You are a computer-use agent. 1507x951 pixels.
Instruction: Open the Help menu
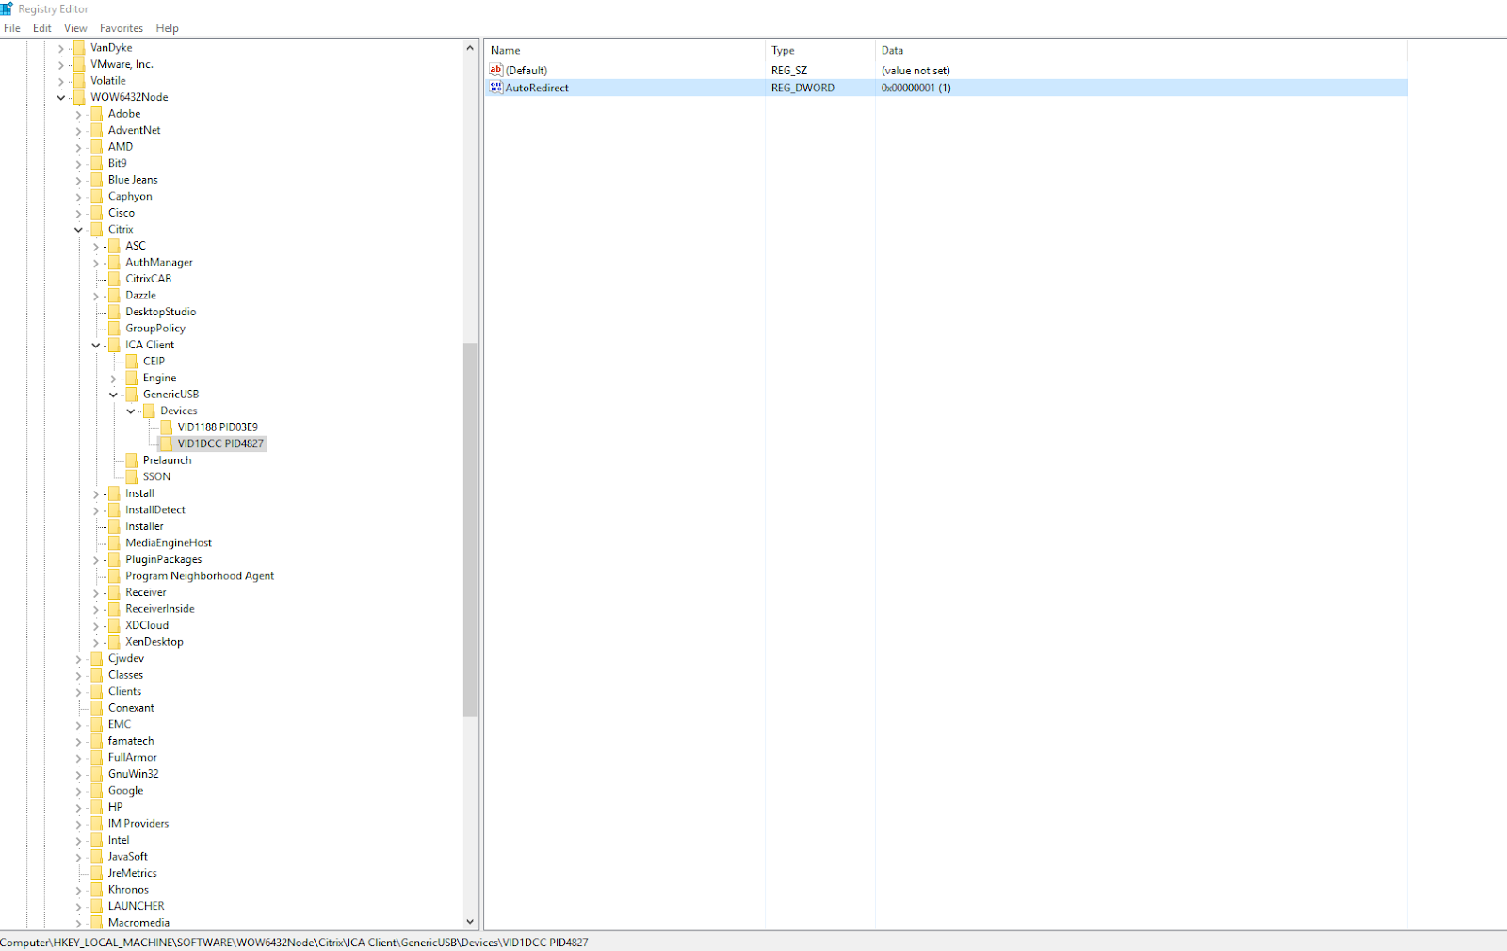168,28
